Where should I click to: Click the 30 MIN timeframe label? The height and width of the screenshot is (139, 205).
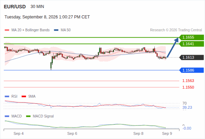37,7
